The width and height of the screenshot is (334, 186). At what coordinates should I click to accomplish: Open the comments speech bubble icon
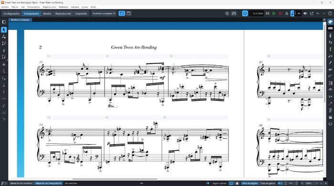[330, 124]
